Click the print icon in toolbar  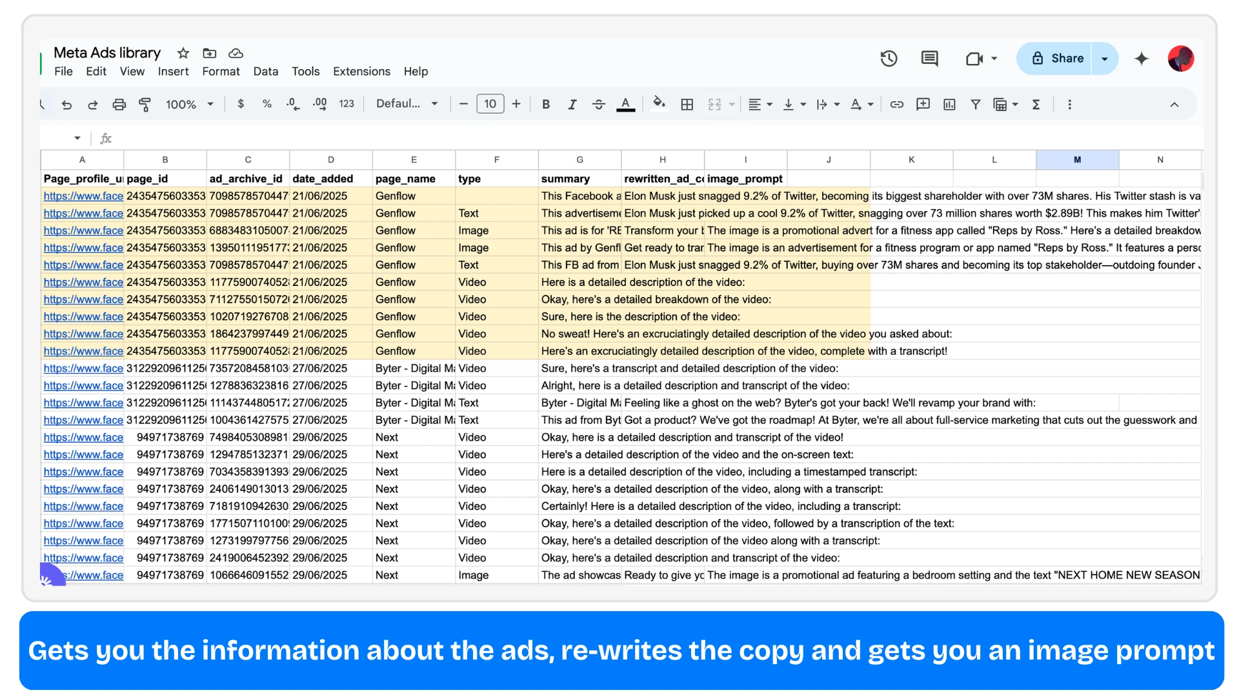coord(119,105)
